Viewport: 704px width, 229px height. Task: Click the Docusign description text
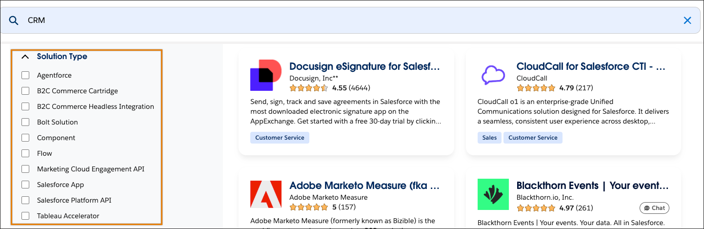pos(346,111)
